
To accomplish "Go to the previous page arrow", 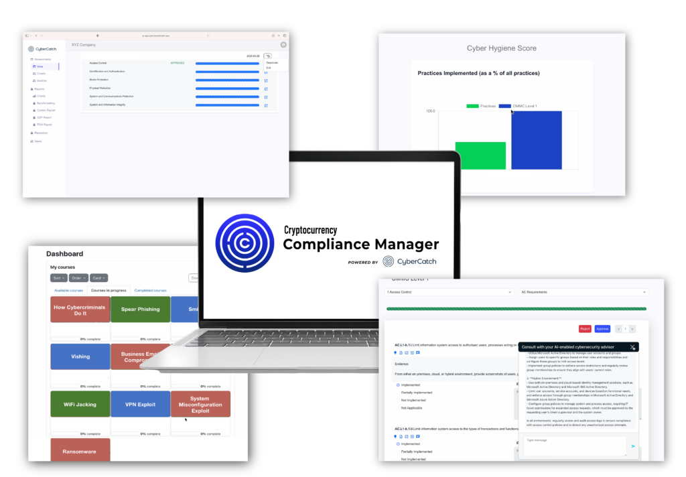I will (618, 329).
